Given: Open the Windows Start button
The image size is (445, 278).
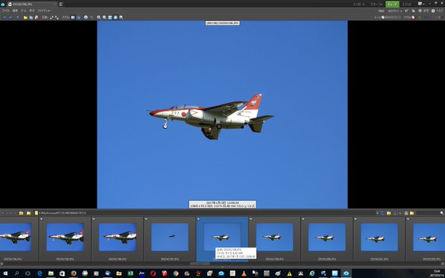Looking at the screenshot, I should coord(5,273).
